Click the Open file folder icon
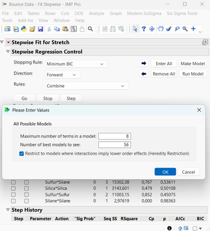210x231 pixels. click(x=32, y=29)
